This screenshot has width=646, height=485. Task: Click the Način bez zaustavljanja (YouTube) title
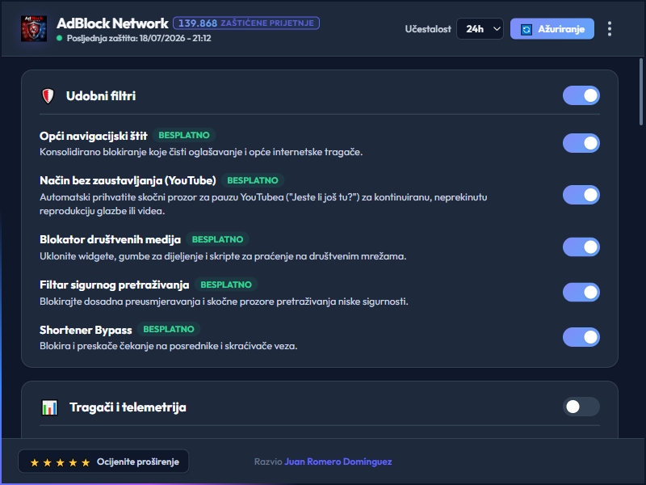coord(128,180)
